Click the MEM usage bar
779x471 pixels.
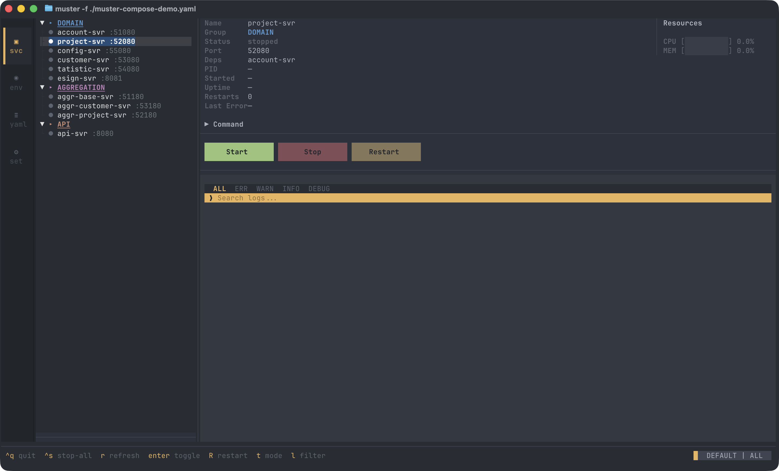[706, 51]
